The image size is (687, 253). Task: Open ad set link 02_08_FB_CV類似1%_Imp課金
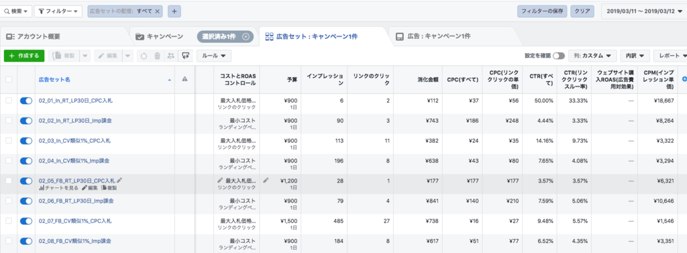point(75,241)
